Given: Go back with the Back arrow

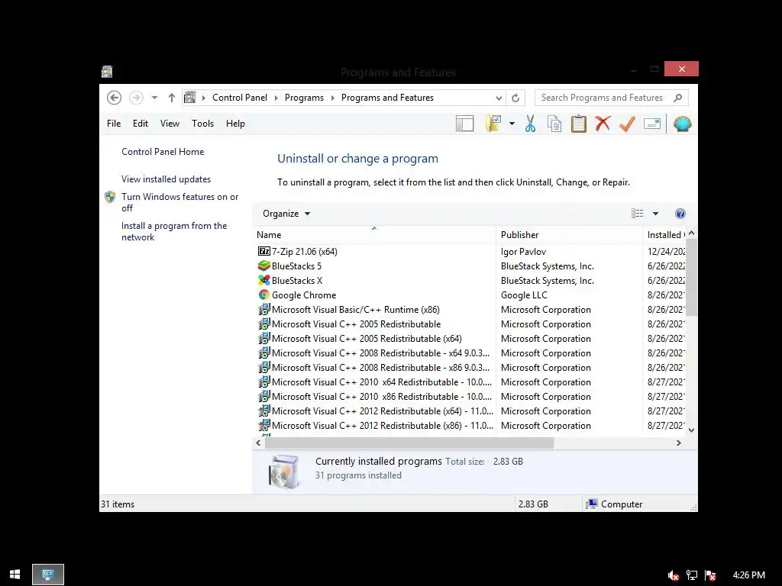Looking at the screenshot, I should coord(115,98).
